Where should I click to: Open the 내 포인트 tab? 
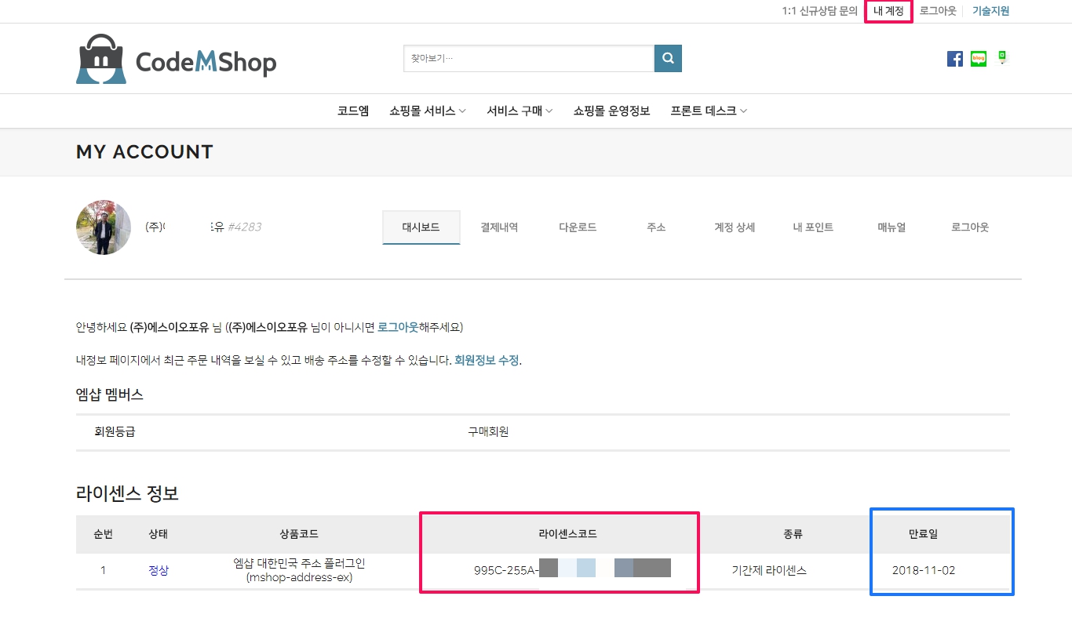click(813, 227)
